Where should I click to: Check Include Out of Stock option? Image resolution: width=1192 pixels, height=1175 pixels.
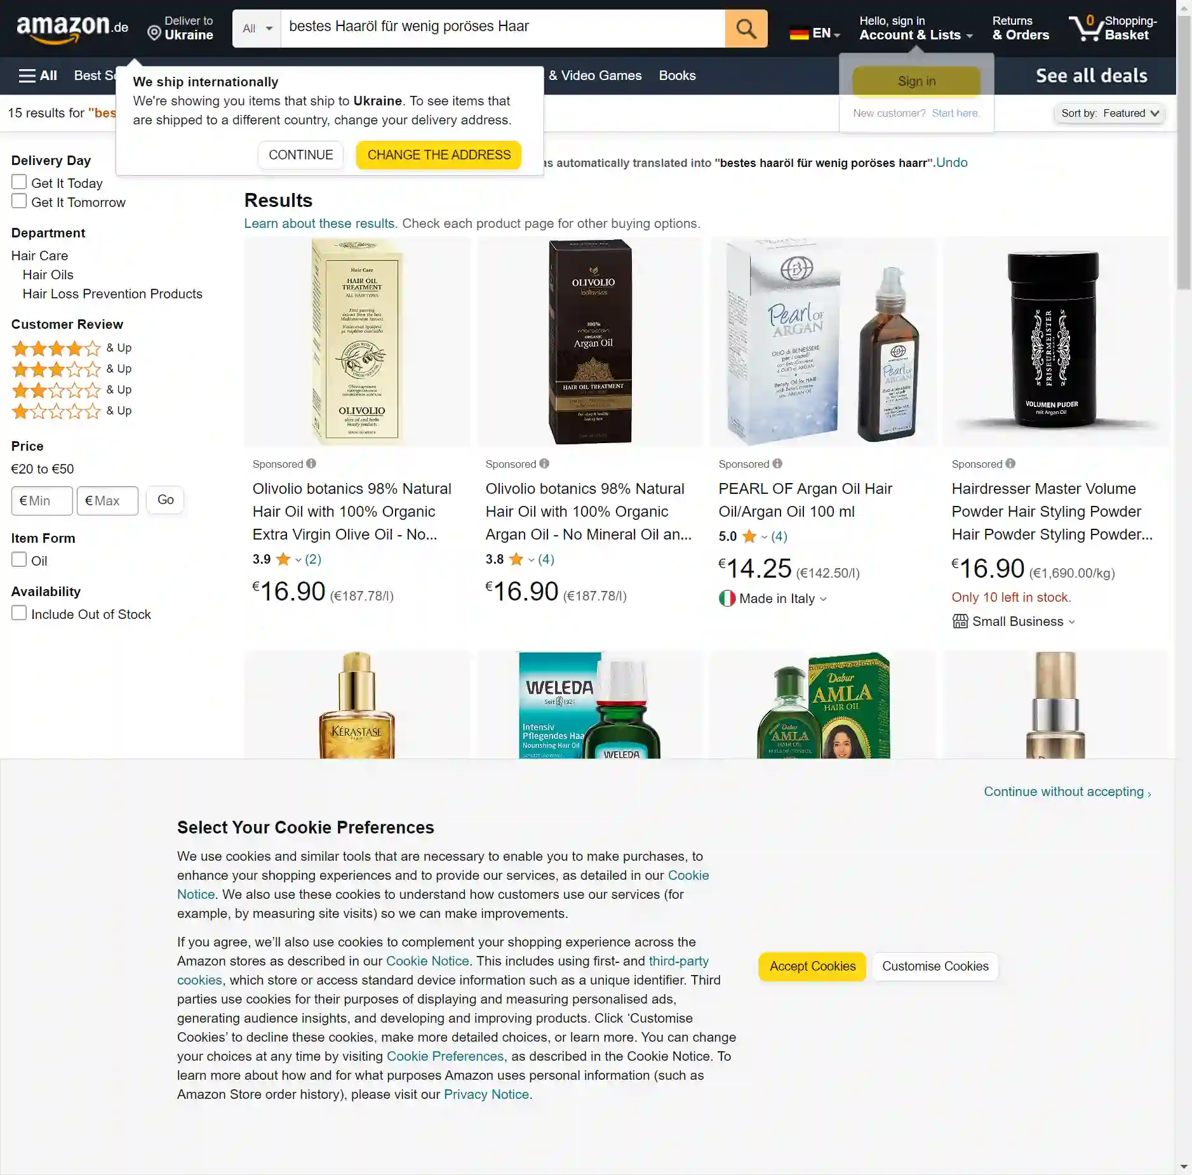pos(19,613)
